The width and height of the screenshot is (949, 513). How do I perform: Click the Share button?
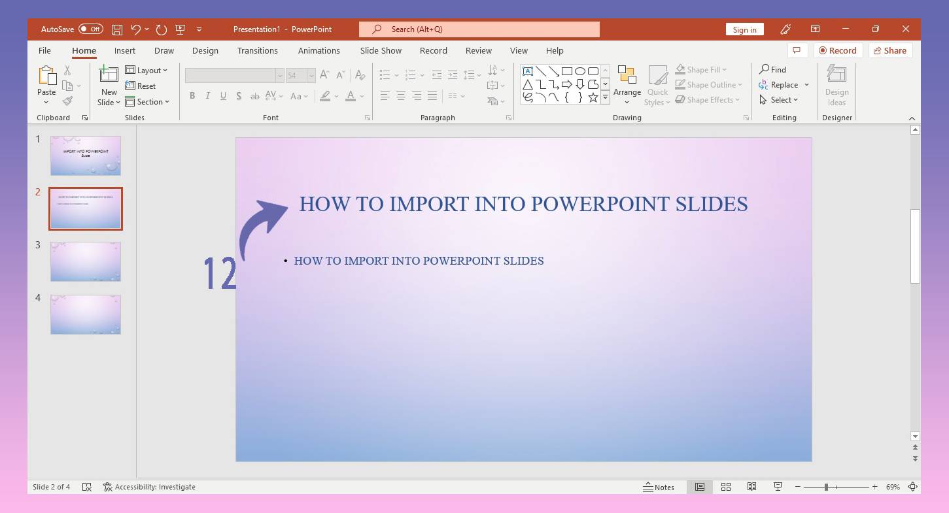[890, 50]
